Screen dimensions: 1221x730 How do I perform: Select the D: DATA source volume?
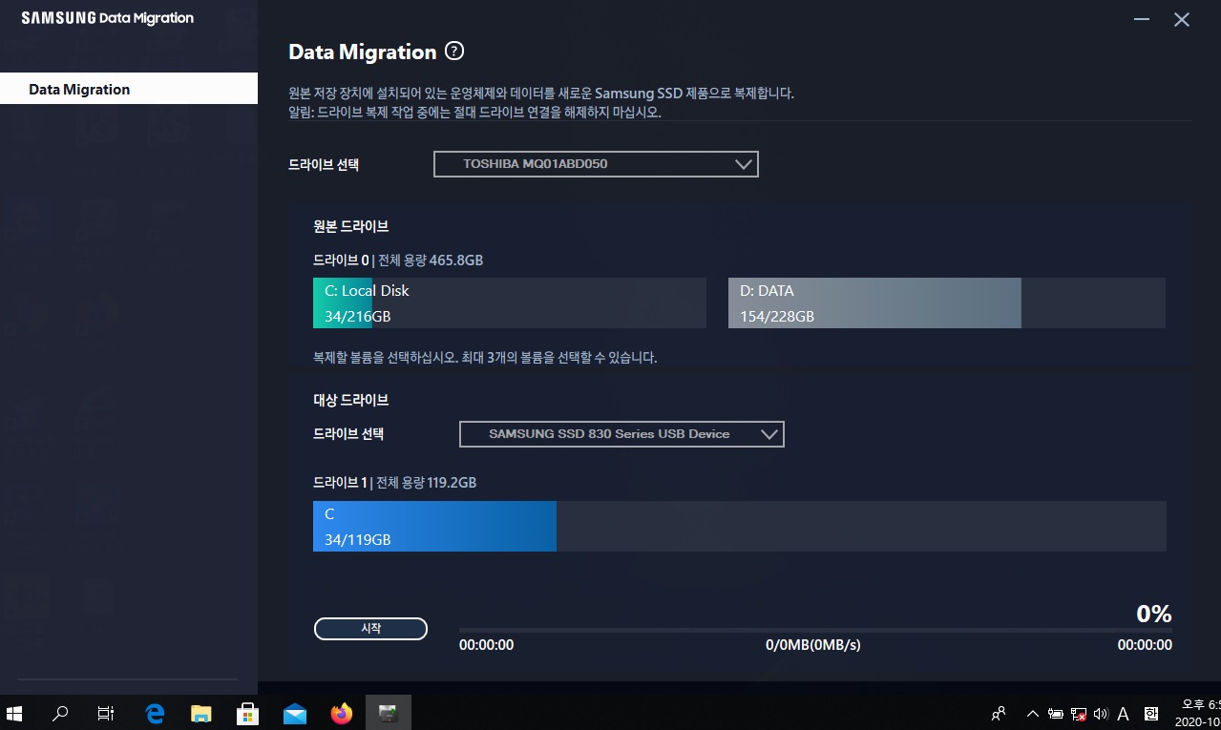pos(946,303)
